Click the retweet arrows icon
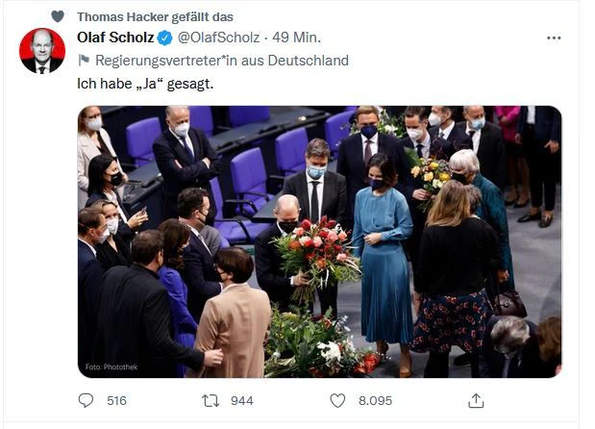Screen dimensions: 595x429 coord(211,400)
